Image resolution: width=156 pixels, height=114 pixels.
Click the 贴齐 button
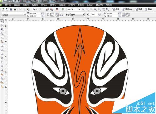tap(149, 9)
